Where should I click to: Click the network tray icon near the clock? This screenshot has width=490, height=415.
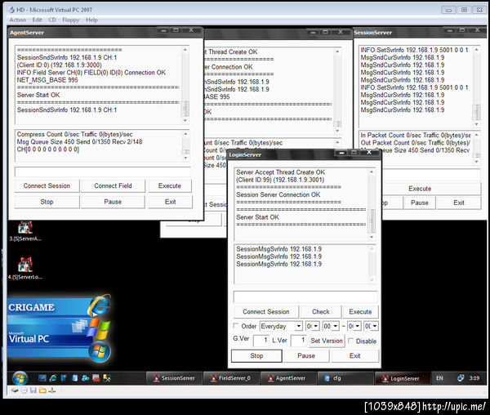[x=461, y=378]
